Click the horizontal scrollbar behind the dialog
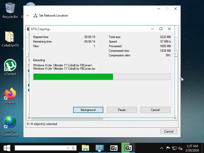The height and width of the screenshot is (153, 204). pyautogui.click(x=67, y=119)
